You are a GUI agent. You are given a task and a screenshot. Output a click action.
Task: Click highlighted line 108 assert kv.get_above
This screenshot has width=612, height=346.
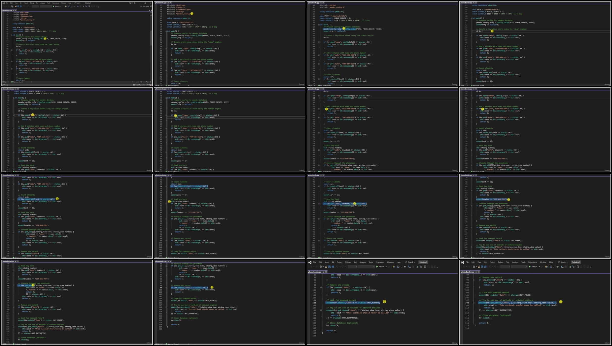(x=517, y=303)
